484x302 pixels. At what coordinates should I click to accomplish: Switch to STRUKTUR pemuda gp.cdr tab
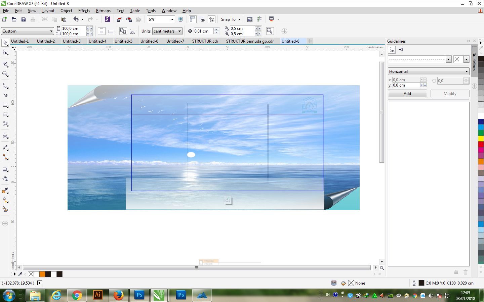(x=250, y=41)
